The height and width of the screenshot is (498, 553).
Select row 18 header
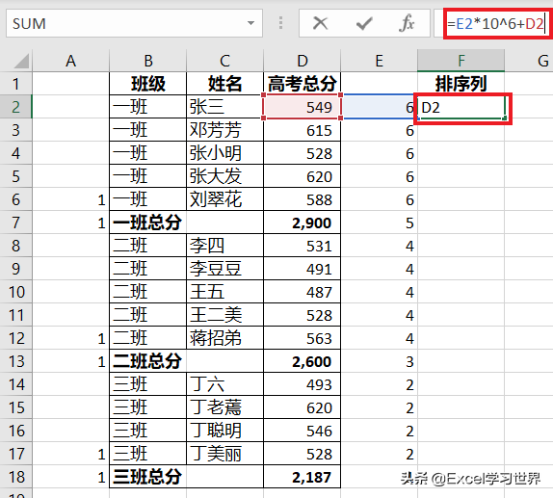15,477
